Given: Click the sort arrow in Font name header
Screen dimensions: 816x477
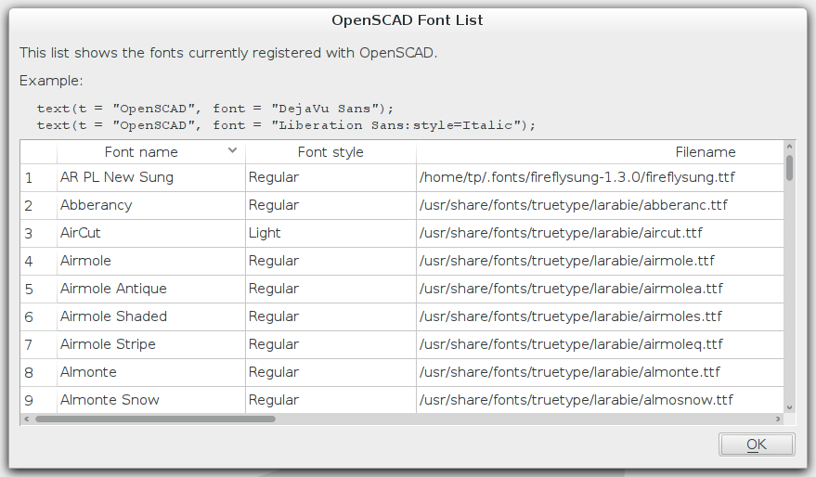Looking at the screenshot, I should click(x=233, y=151).
